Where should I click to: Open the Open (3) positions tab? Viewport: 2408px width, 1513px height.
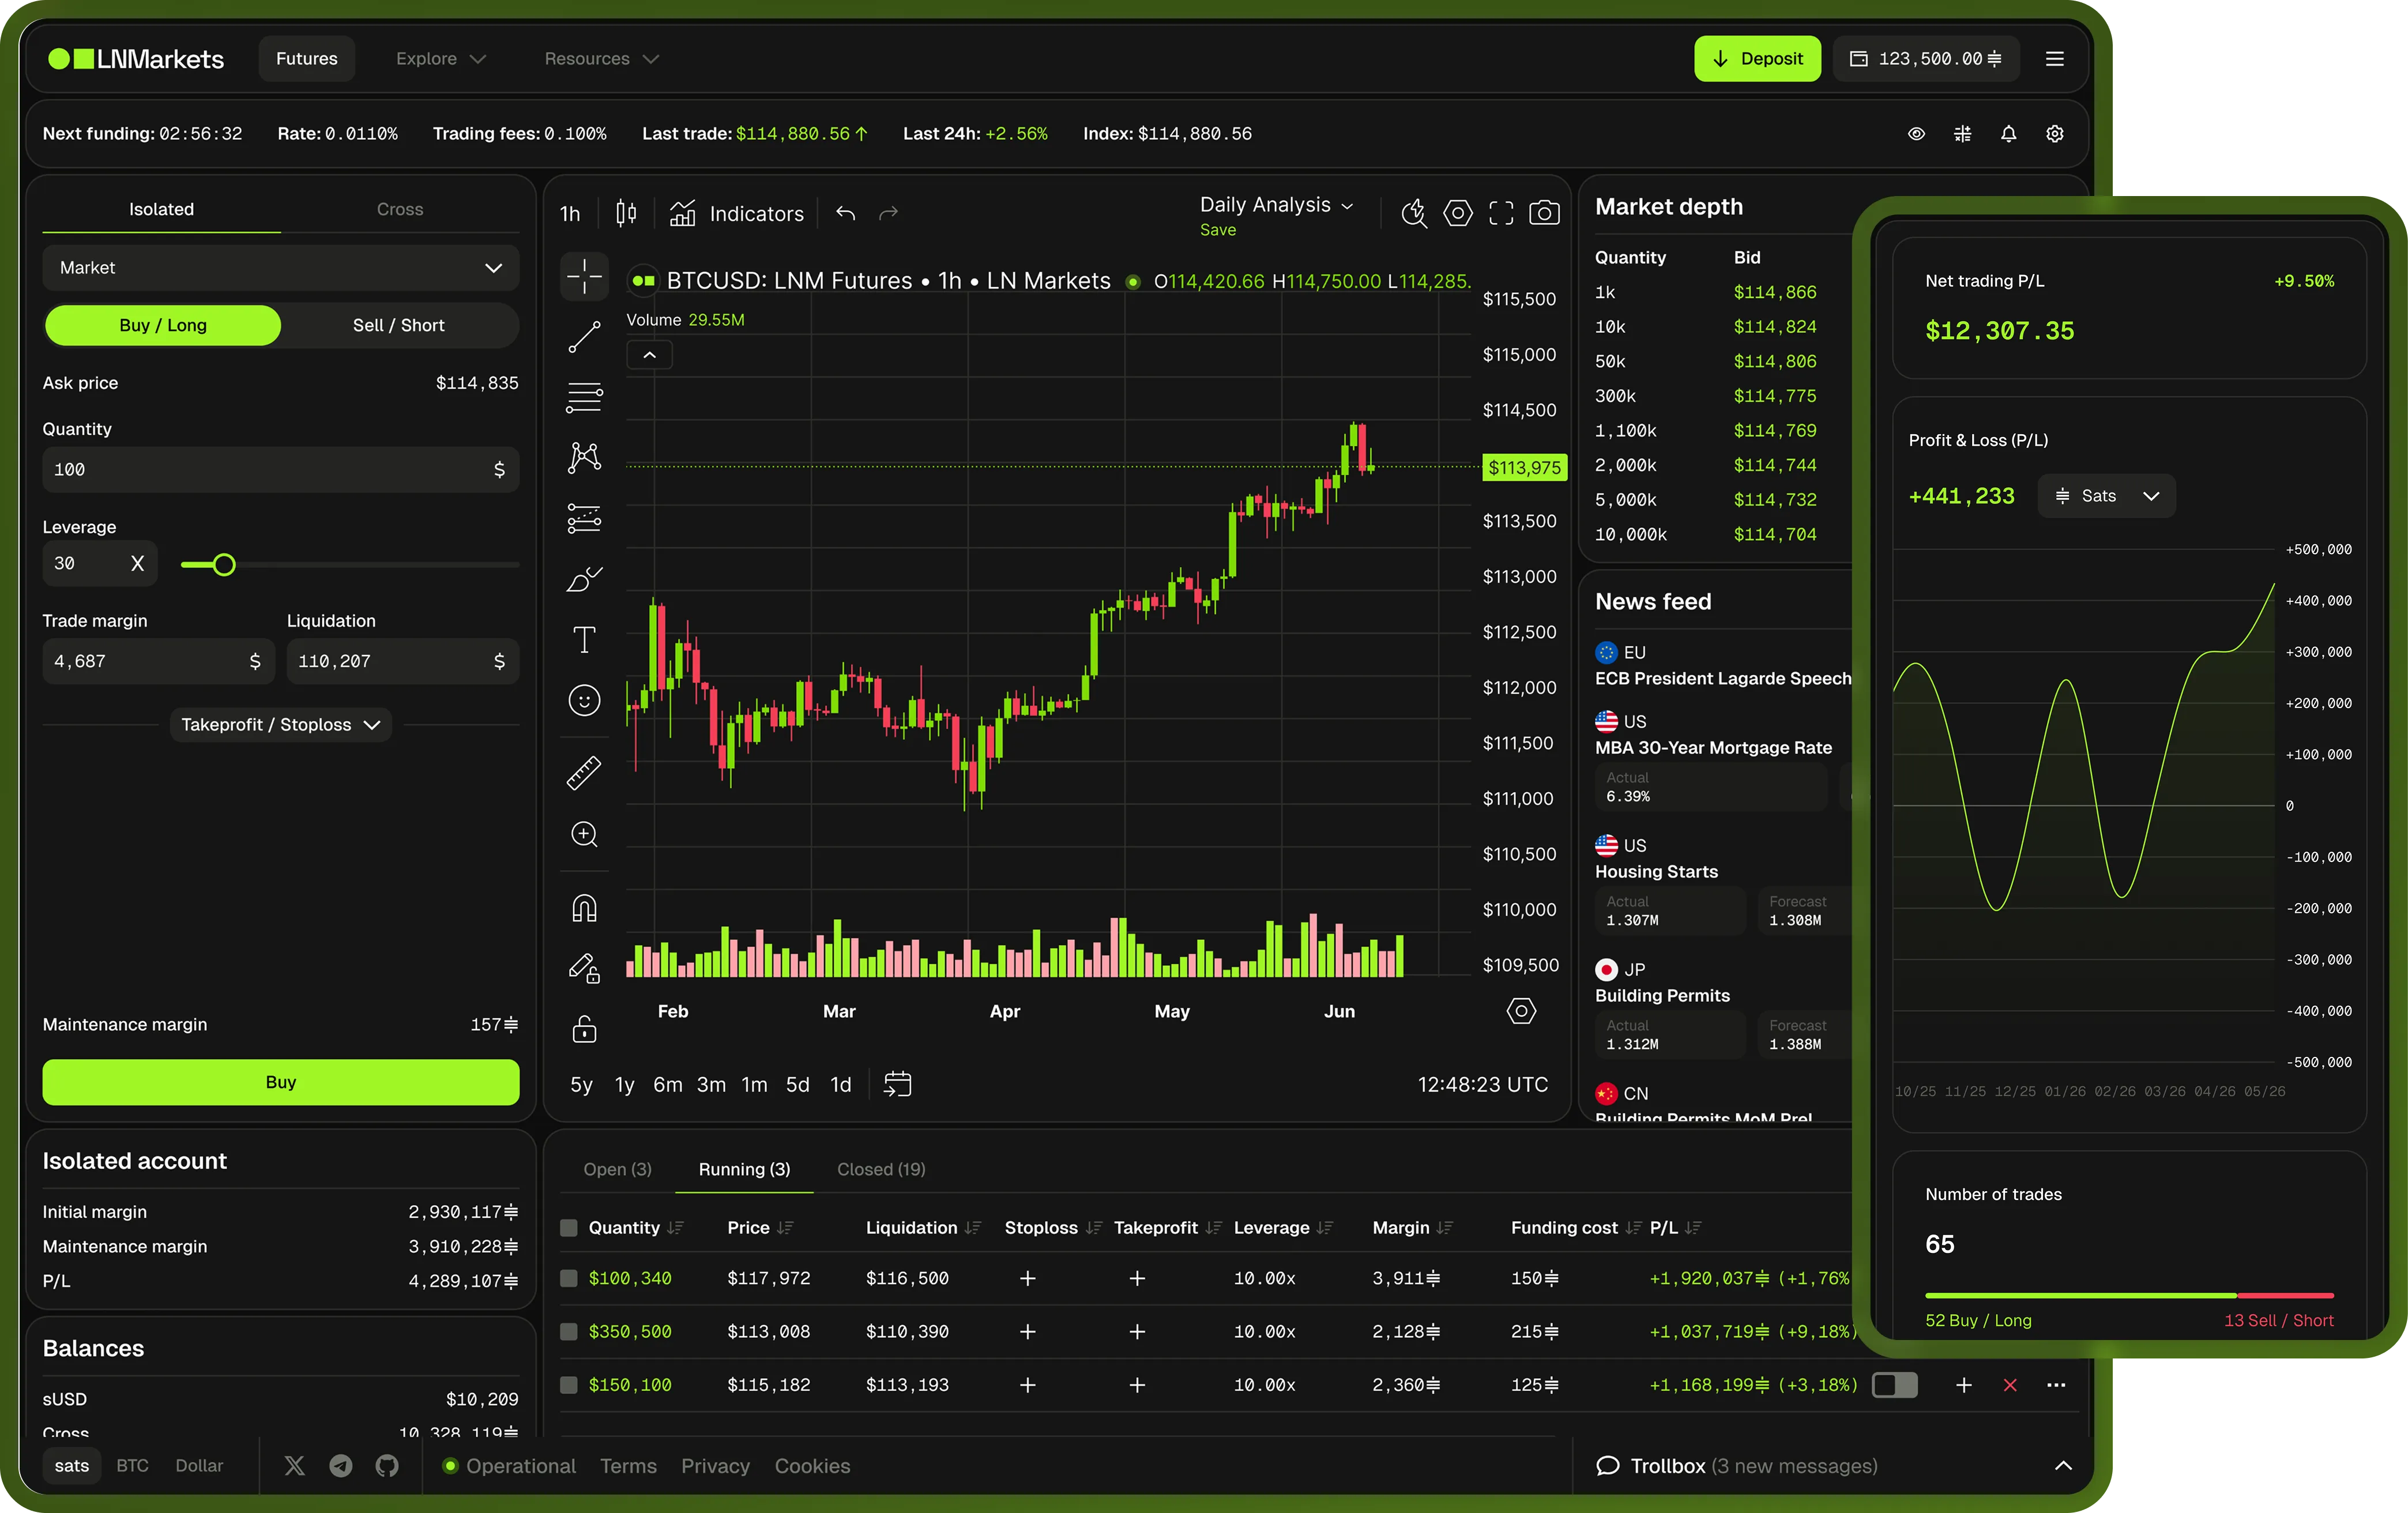[x=617, y=1169]
